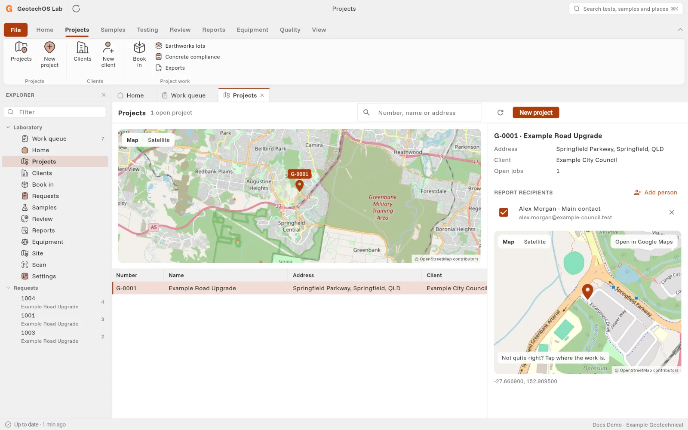Click the New client ribbon icon
The image size is (688, 430).
point(108,55)
